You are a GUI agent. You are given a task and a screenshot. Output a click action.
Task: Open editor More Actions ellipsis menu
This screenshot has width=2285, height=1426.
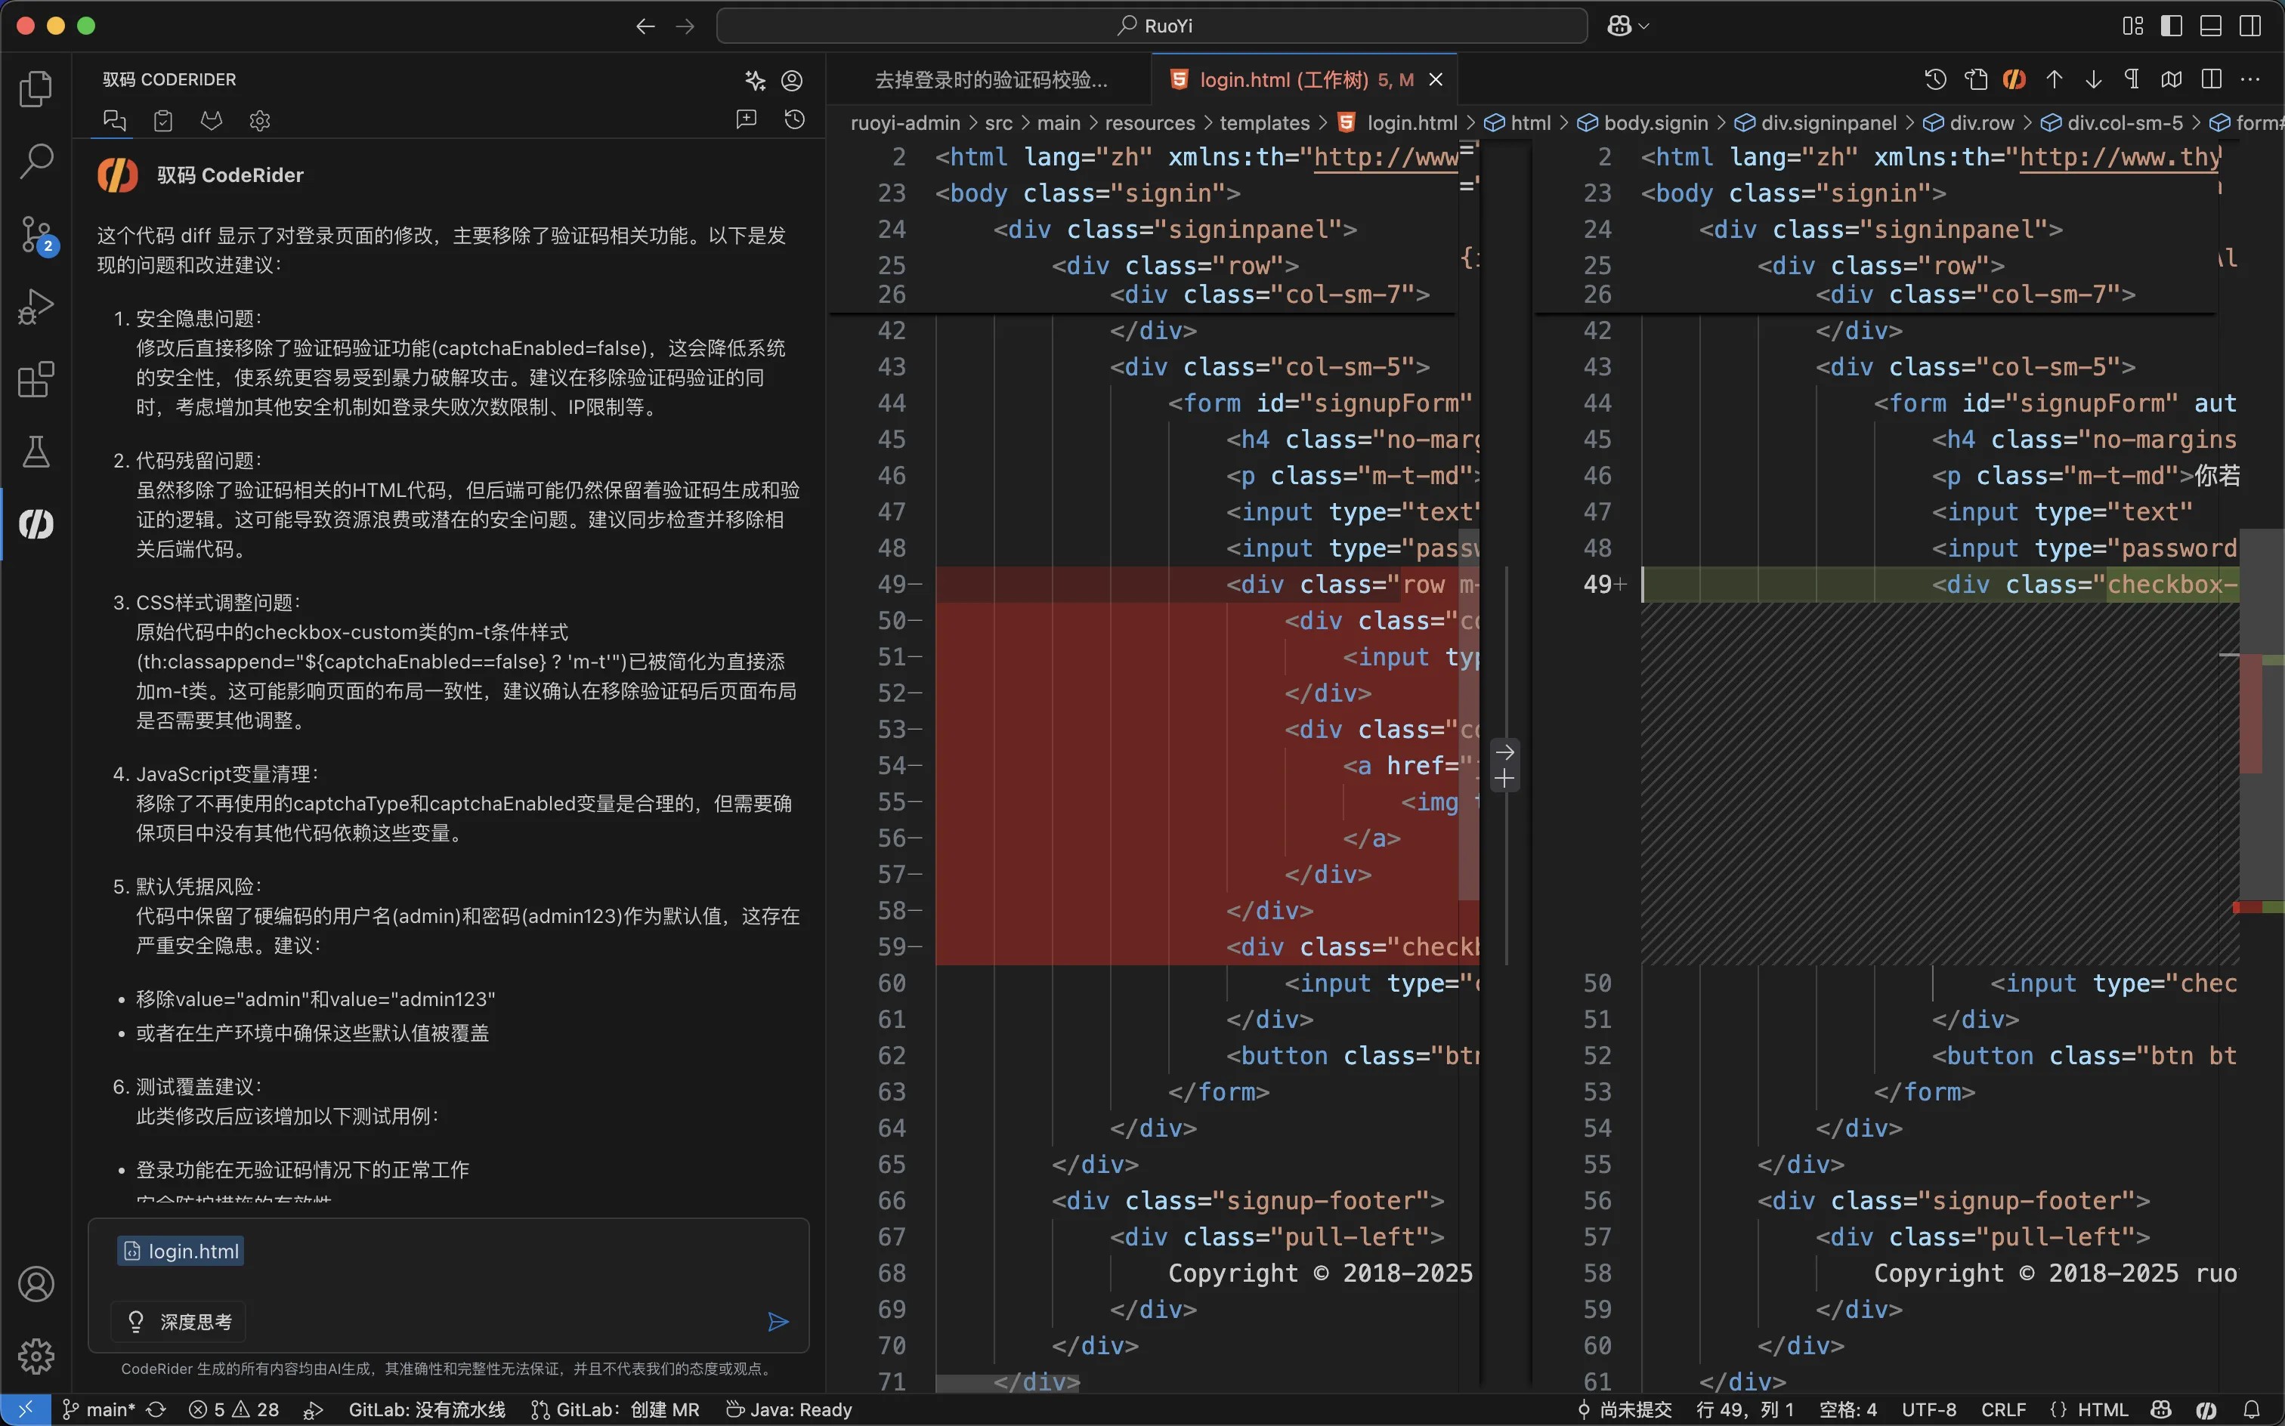click(x=2250, y=79)
